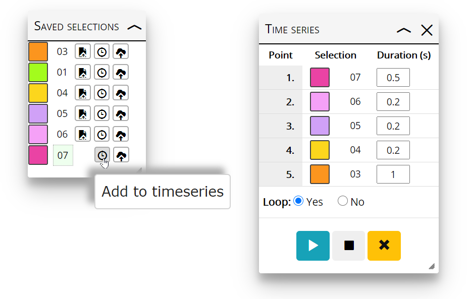Click the duration field for point 1
The width and height of the screenshot is (470, 299).
click(393, 78)
